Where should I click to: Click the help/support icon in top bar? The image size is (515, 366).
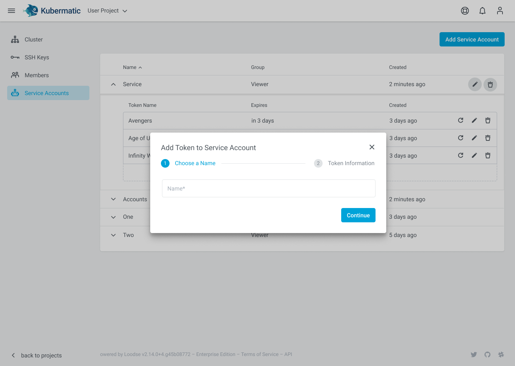click(465, 11)
